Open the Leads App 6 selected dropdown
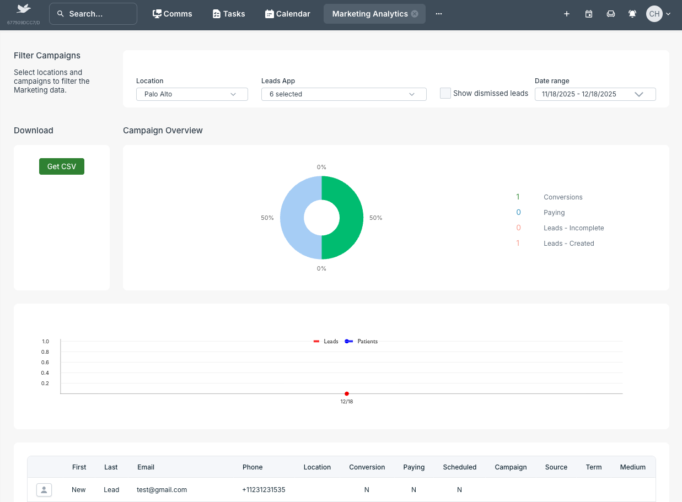The image size is (682, 502). coord(344,94)
